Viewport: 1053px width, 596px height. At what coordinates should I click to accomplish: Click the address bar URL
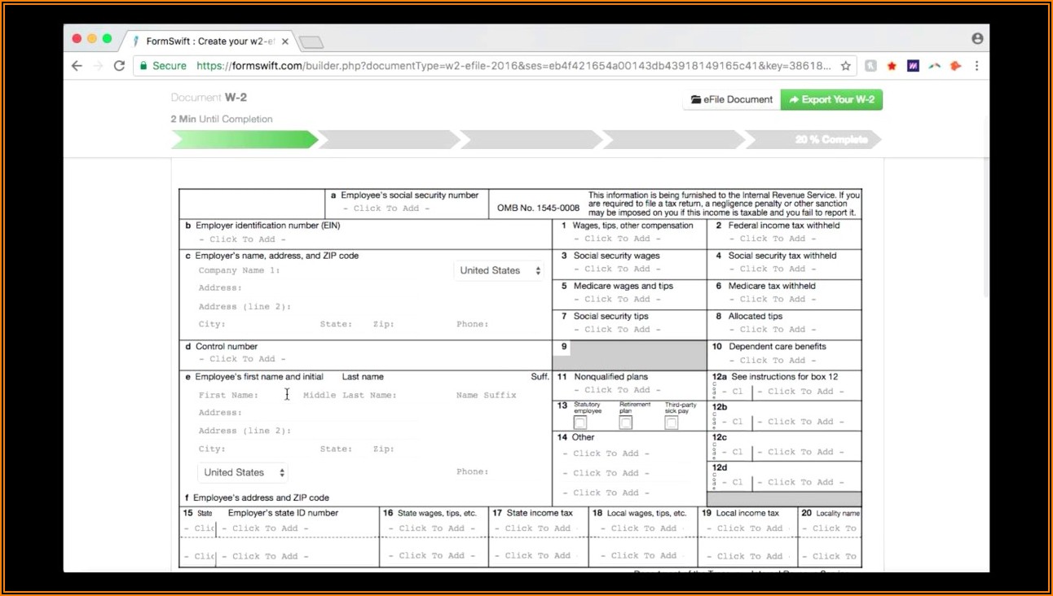tap(513, 66)
